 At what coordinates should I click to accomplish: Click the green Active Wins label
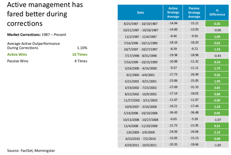tap(17, 54)
